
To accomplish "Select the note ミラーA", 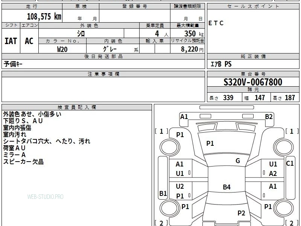I will pyautogui.click(x=14, y=155).
